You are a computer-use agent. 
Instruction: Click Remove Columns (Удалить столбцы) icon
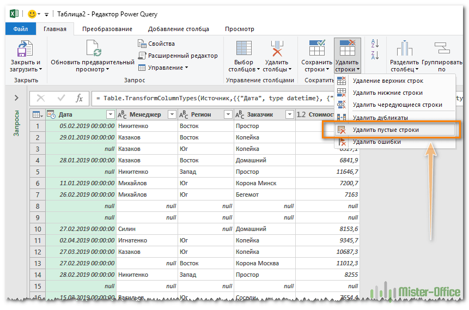pyautogui.click(x=276, y=49)
